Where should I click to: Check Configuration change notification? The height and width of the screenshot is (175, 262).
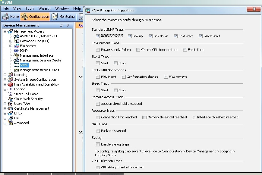click(124, 77)
